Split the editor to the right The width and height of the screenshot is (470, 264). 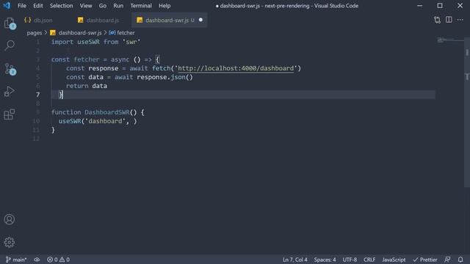(449, 20)
